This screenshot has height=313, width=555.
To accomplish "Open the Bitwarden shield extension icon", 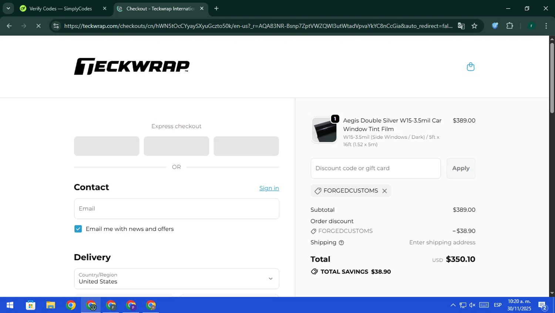I will point(495,26).
